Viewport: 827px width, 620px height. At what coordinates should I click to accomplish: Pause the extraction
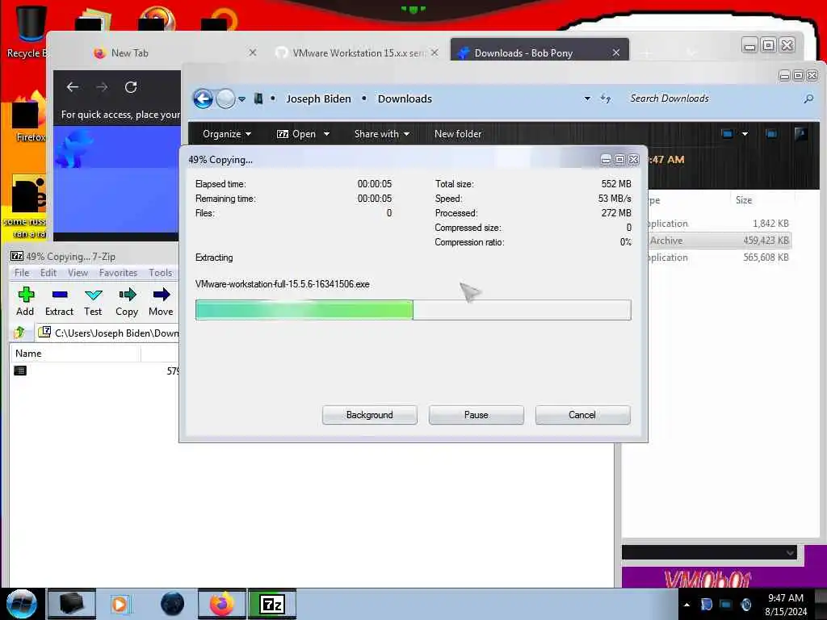pos(476,415)
